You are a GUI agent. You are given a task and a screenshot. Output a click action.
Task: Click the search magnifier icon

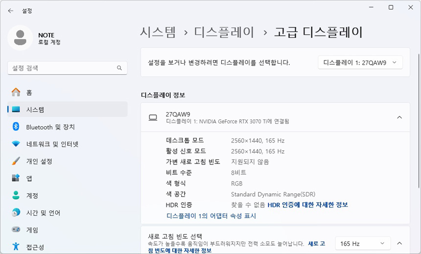coord(119,68)
